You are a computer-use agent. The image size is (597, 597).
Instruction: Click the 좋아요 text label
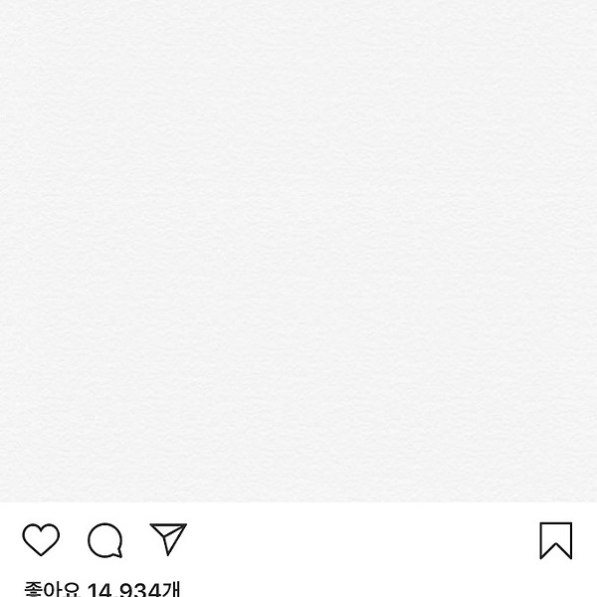click(x=52, y=589)
